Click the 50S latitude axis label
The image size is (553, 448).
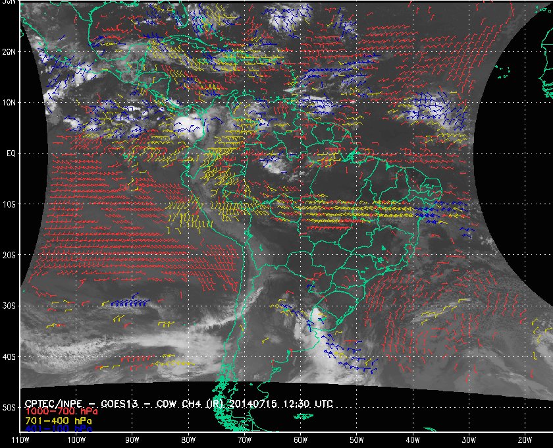point(9,408)
